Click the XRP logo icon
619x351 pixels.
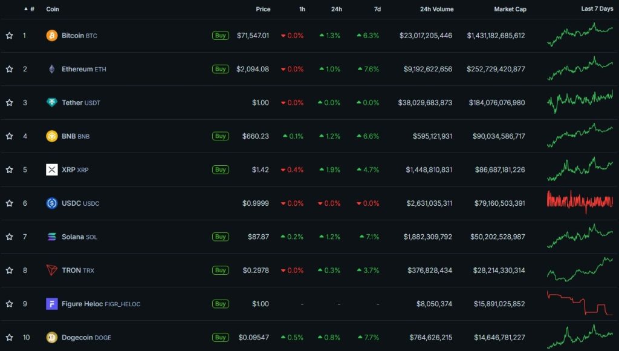coord(52,169)
